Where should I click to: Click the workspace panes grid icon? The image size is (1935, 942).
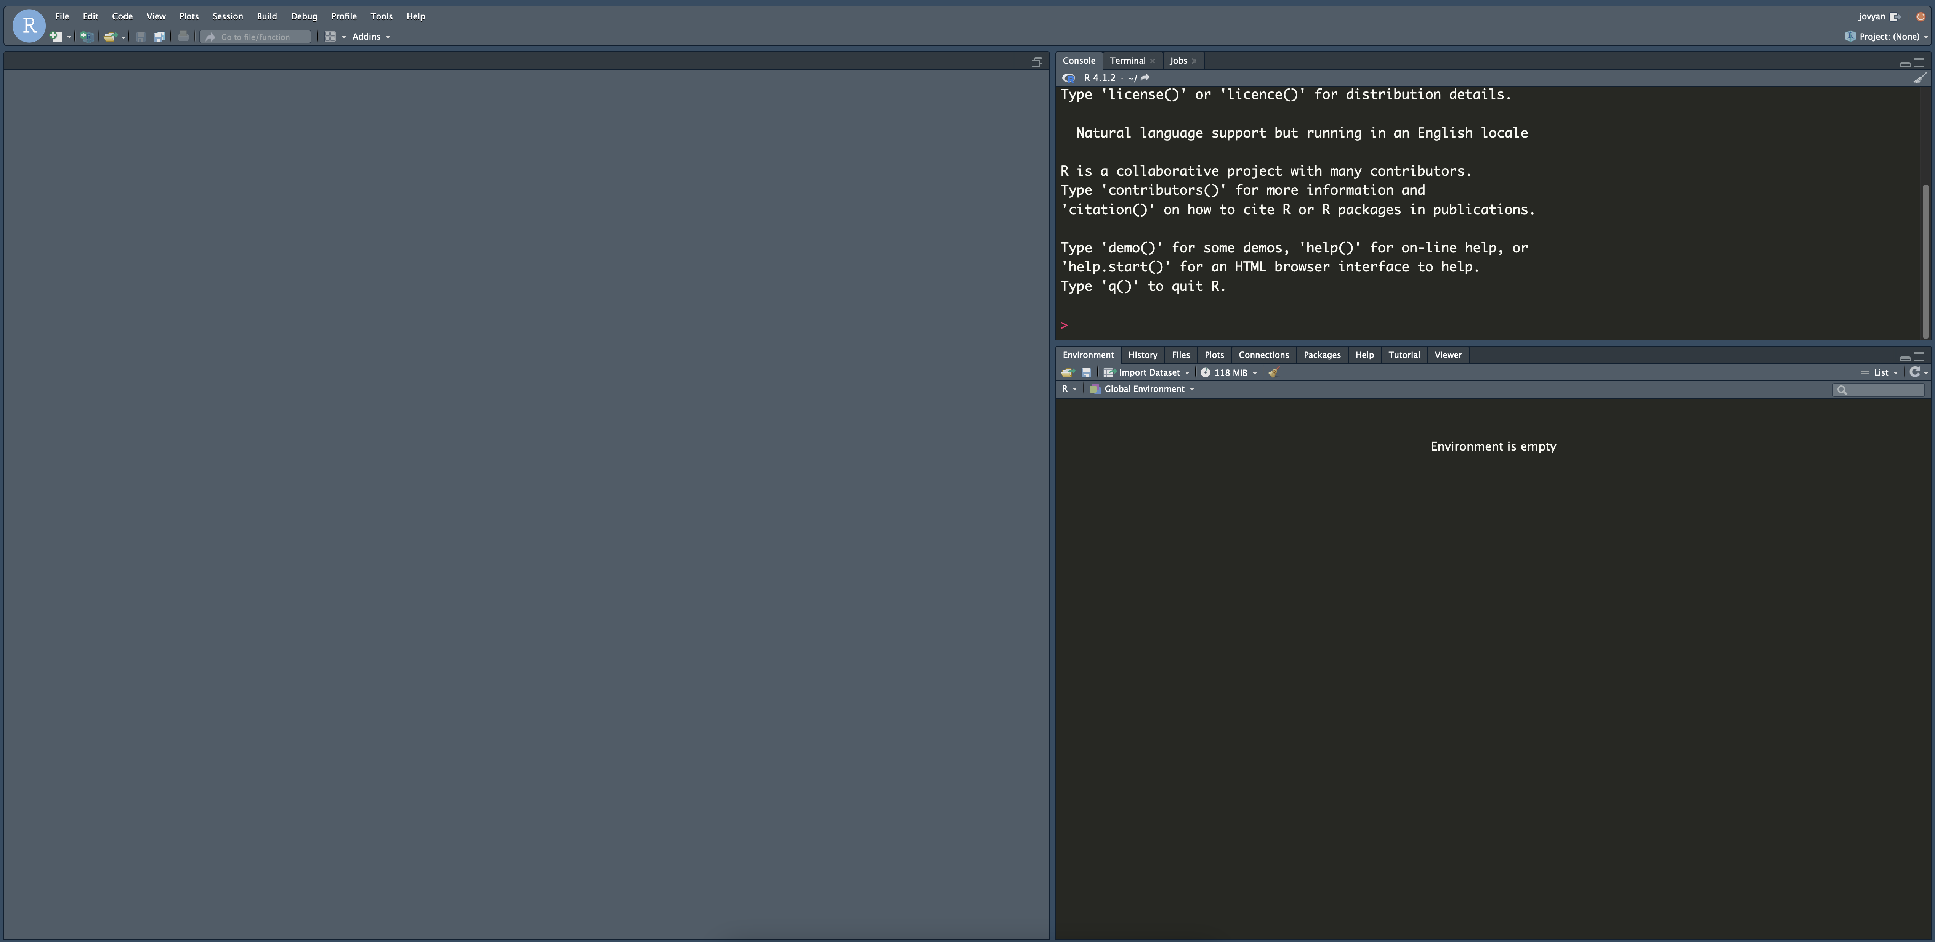330,37
